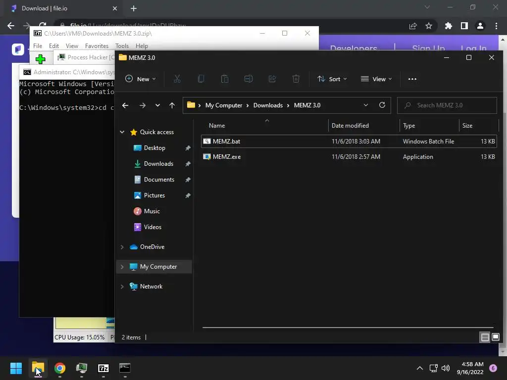The width and height of the screenshot is (507, 380).
Task: Open new tab in Chrome
Action: (x=134, y=8)
